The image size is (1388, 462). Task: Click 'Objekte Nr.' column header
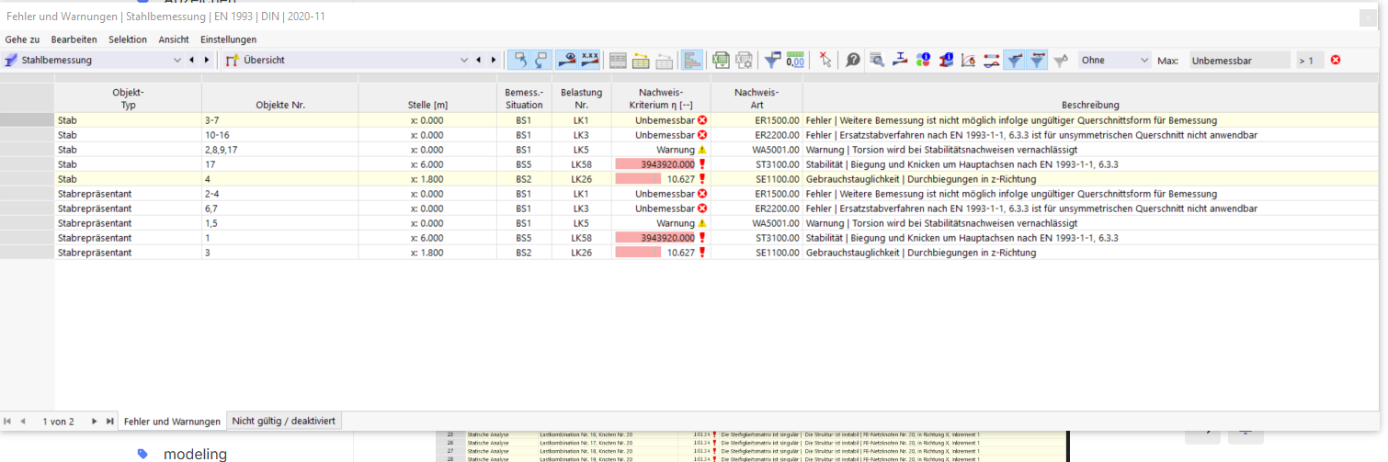pos(280,98)
